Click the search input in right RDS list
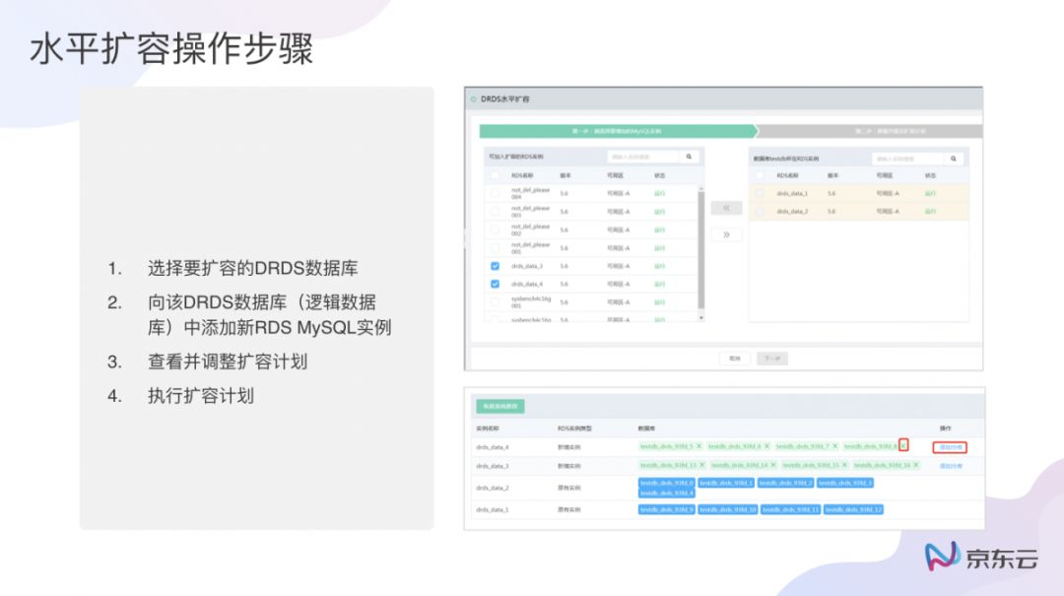 [x=908, y=159]
